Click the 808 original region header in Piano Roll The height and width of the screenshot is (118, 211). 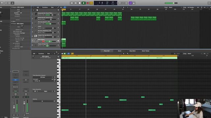point(119,58)
